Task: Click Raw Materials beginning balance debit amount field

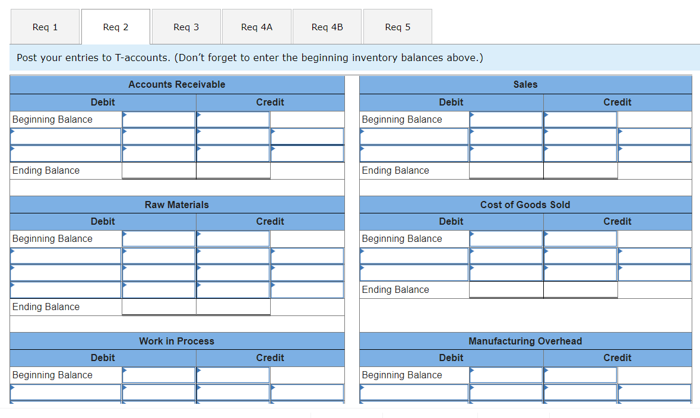Action: (x=159, y=238)
